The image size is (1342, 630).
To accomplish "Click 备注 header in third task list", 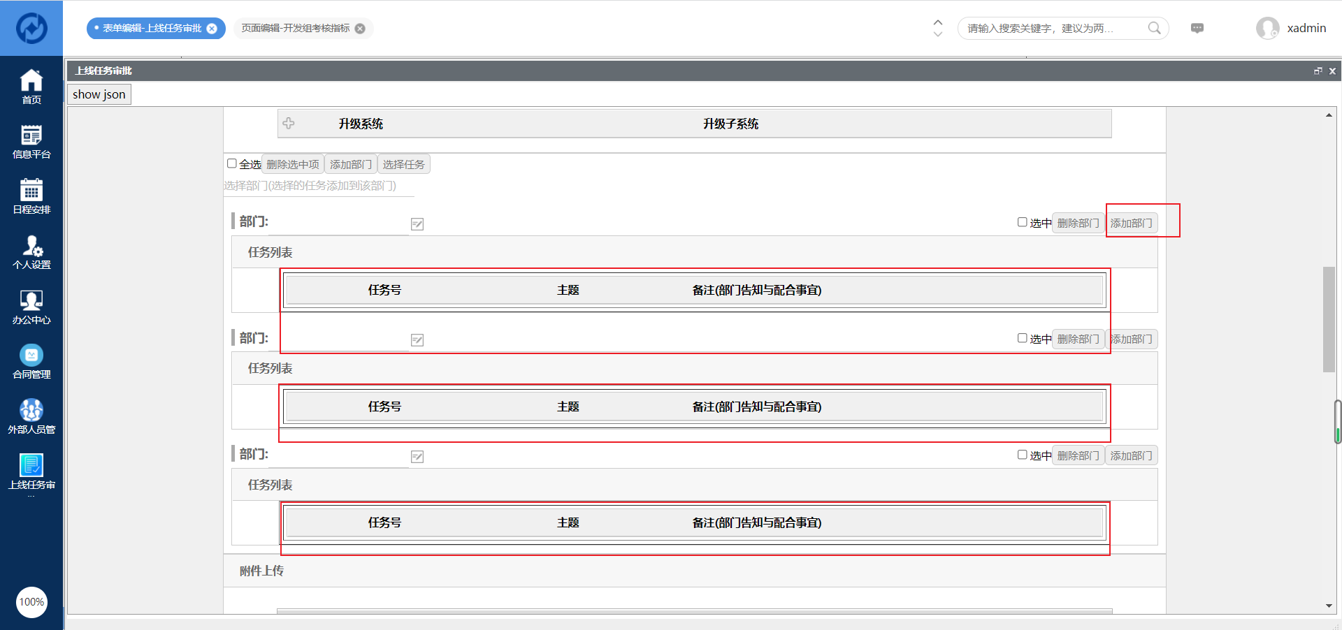I will [757, 522].
